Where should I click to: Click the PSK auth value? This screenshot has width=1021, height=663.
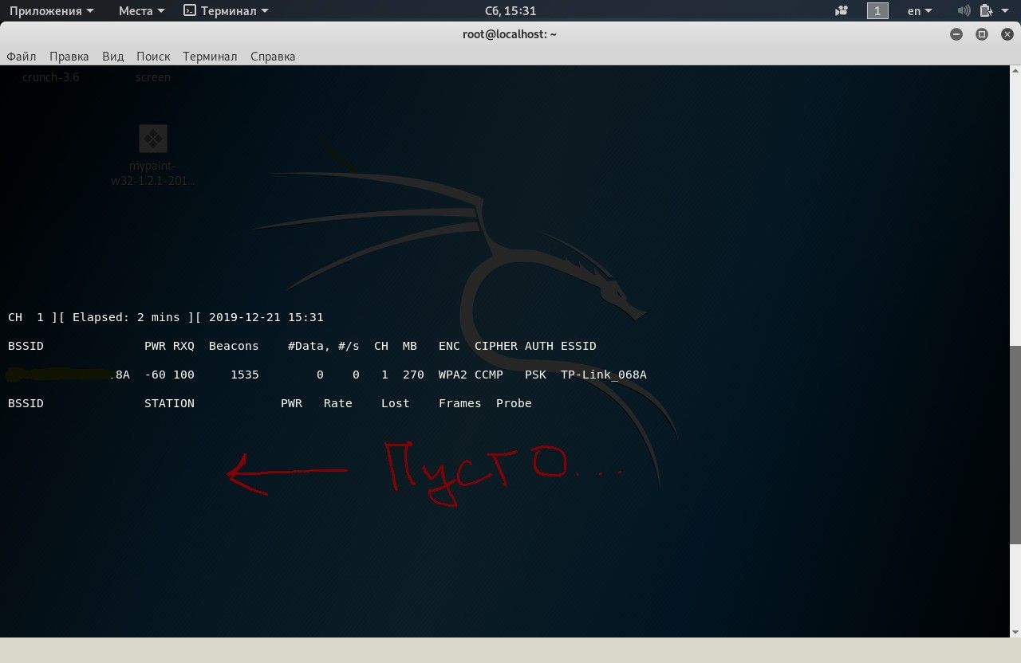[x=535, y=375]
